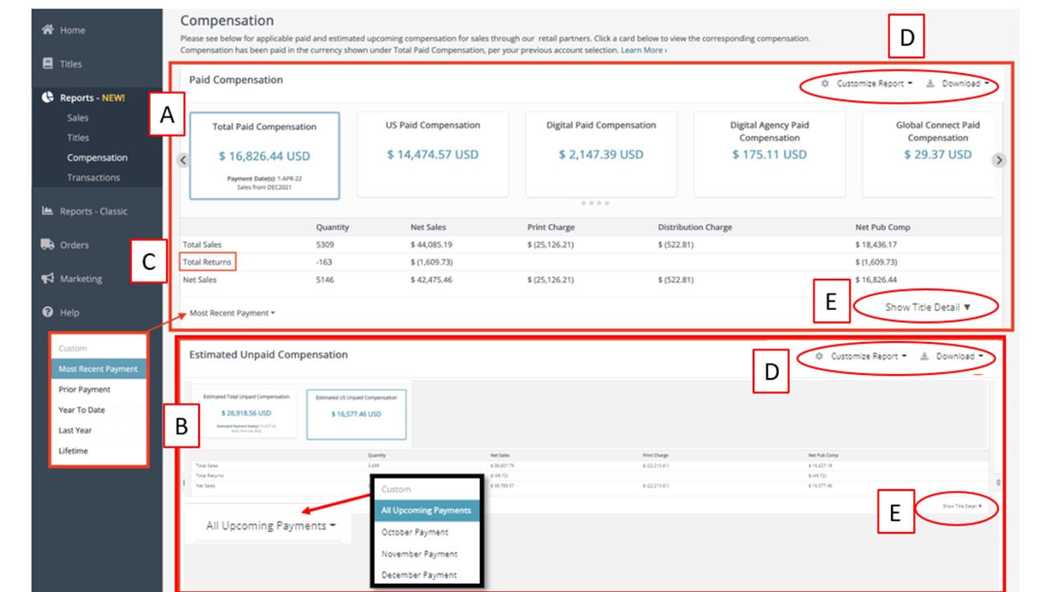This screenshot has width=1053, height=592.
Task: Select the US Paid Compensation card
Action: (433, 155)
